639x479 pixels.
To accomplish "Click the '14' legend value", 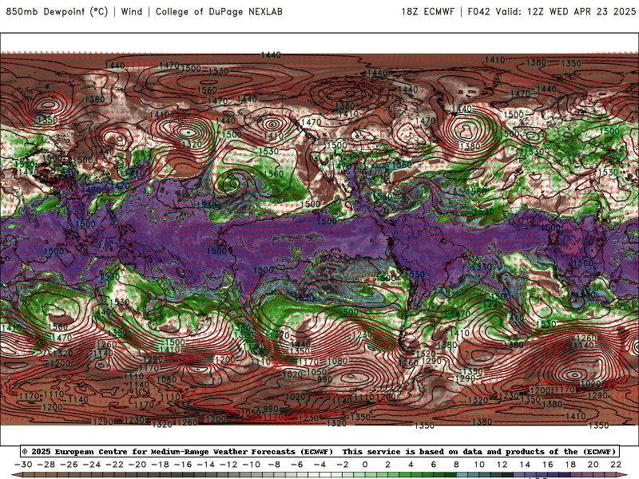I will tap(525, 465).
